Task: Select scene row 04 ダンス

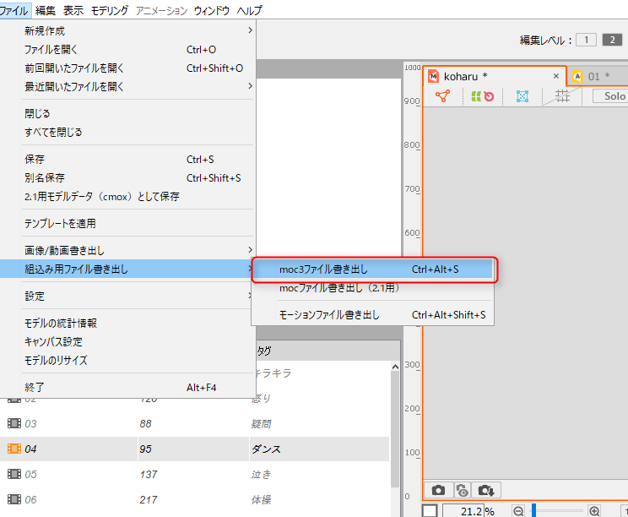Action: 195,449
